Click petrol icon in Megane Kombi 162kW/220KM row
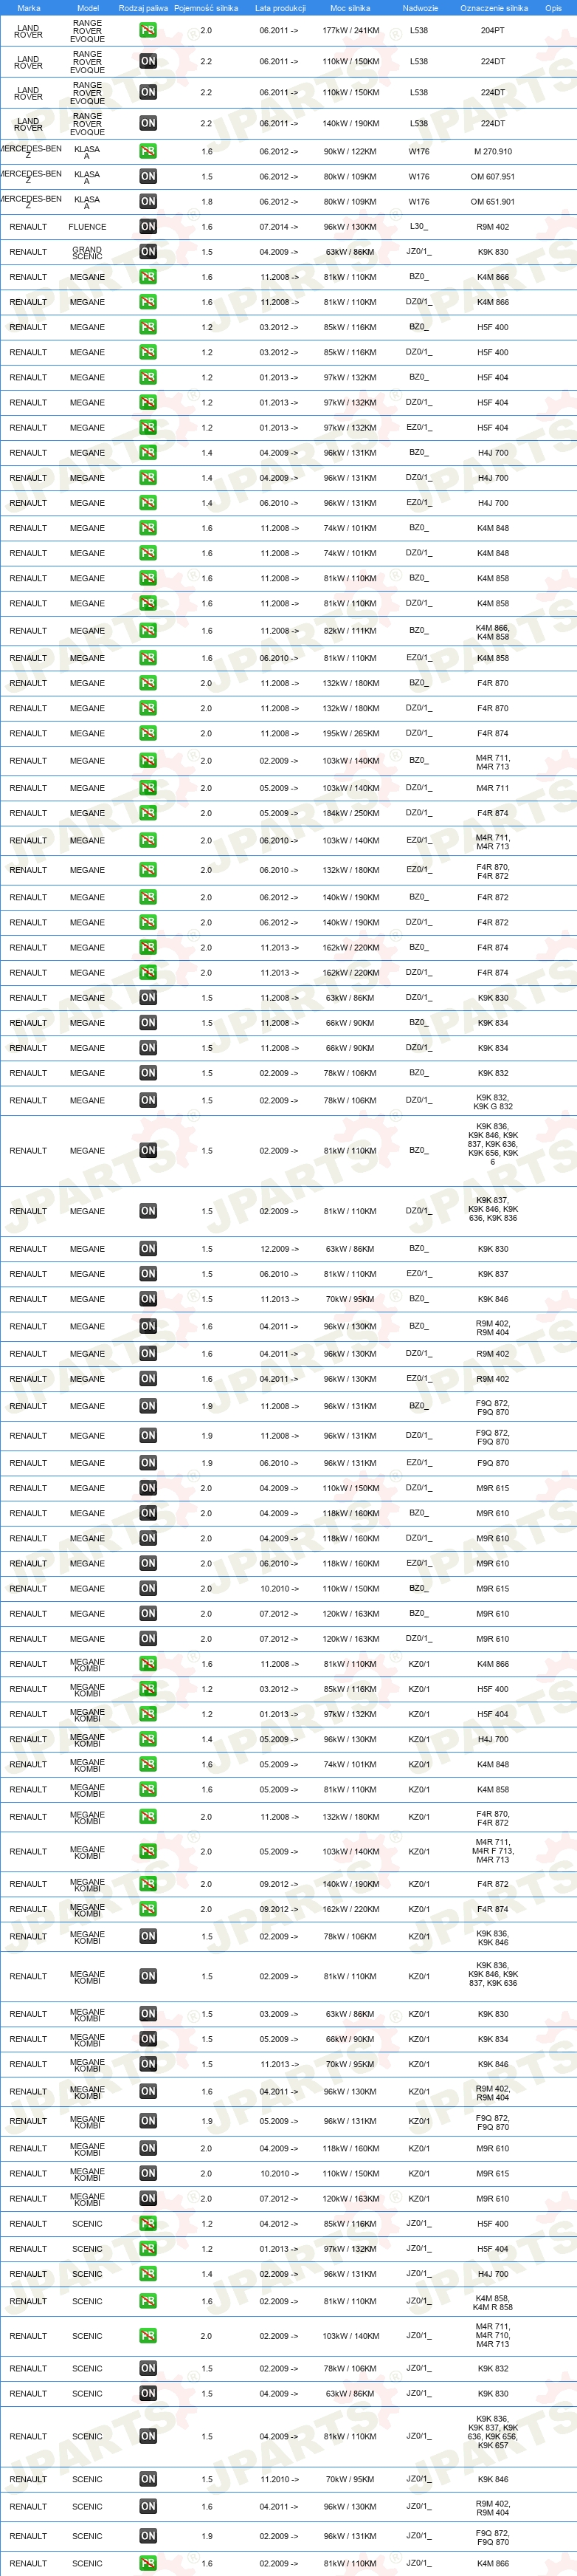Viewport: 577px width, 2576px height. click(148, 1910)
